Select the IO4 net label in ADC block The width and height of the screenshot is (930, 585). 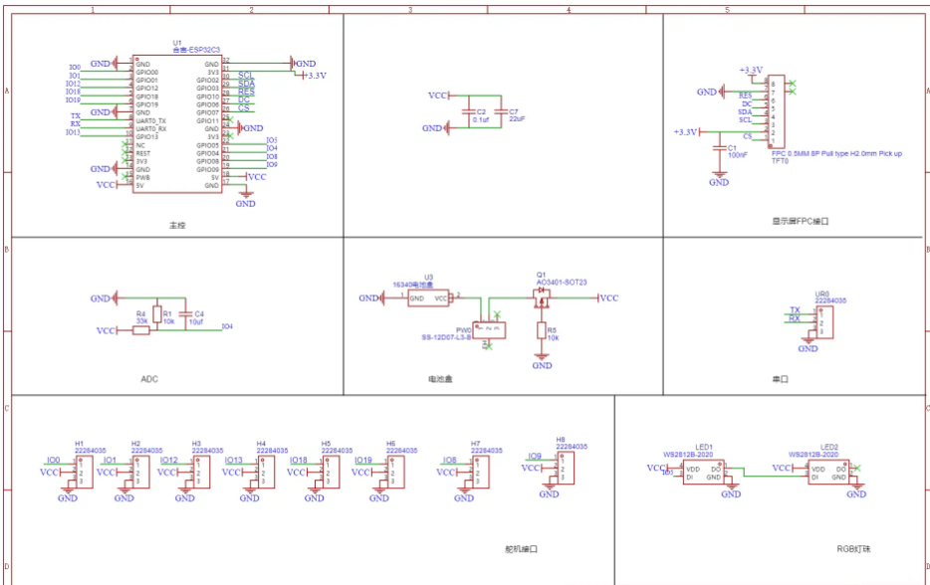click(x=227, y=326)
